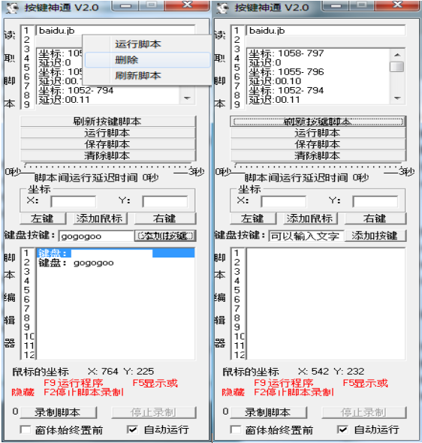Click line 坐标: 1052- 794 in right preview

286,90
